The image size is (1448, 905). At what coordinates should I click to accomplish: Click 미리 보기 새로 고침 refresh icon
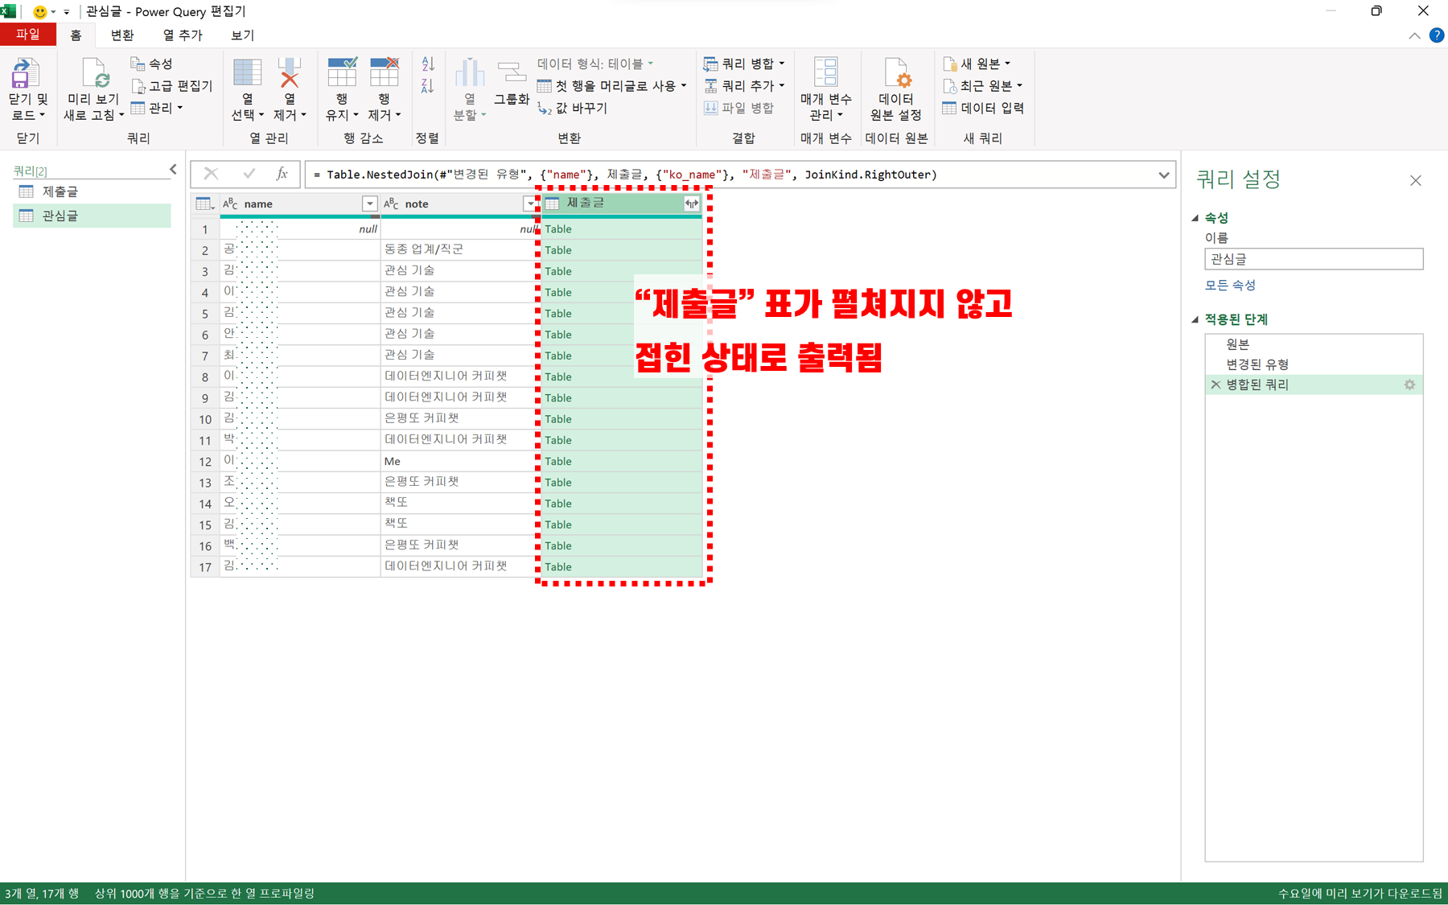94,74
